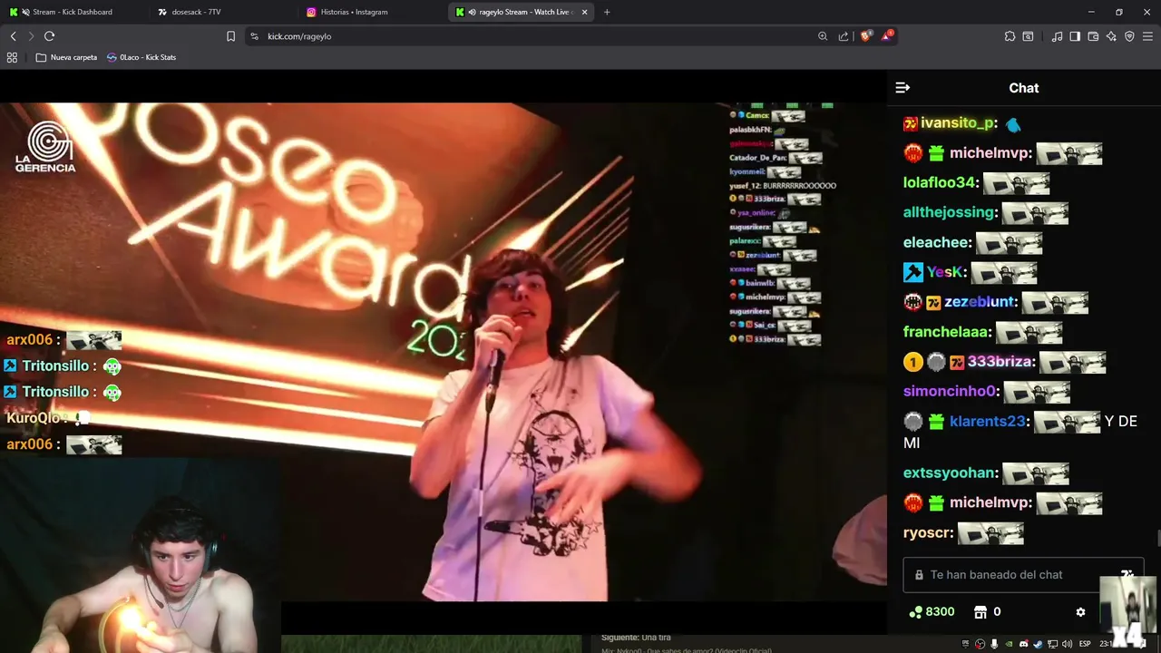This screenshot has height=653, width=1161.
Task: Open the browser hamburger main menu
Action: click(1148, 36)
